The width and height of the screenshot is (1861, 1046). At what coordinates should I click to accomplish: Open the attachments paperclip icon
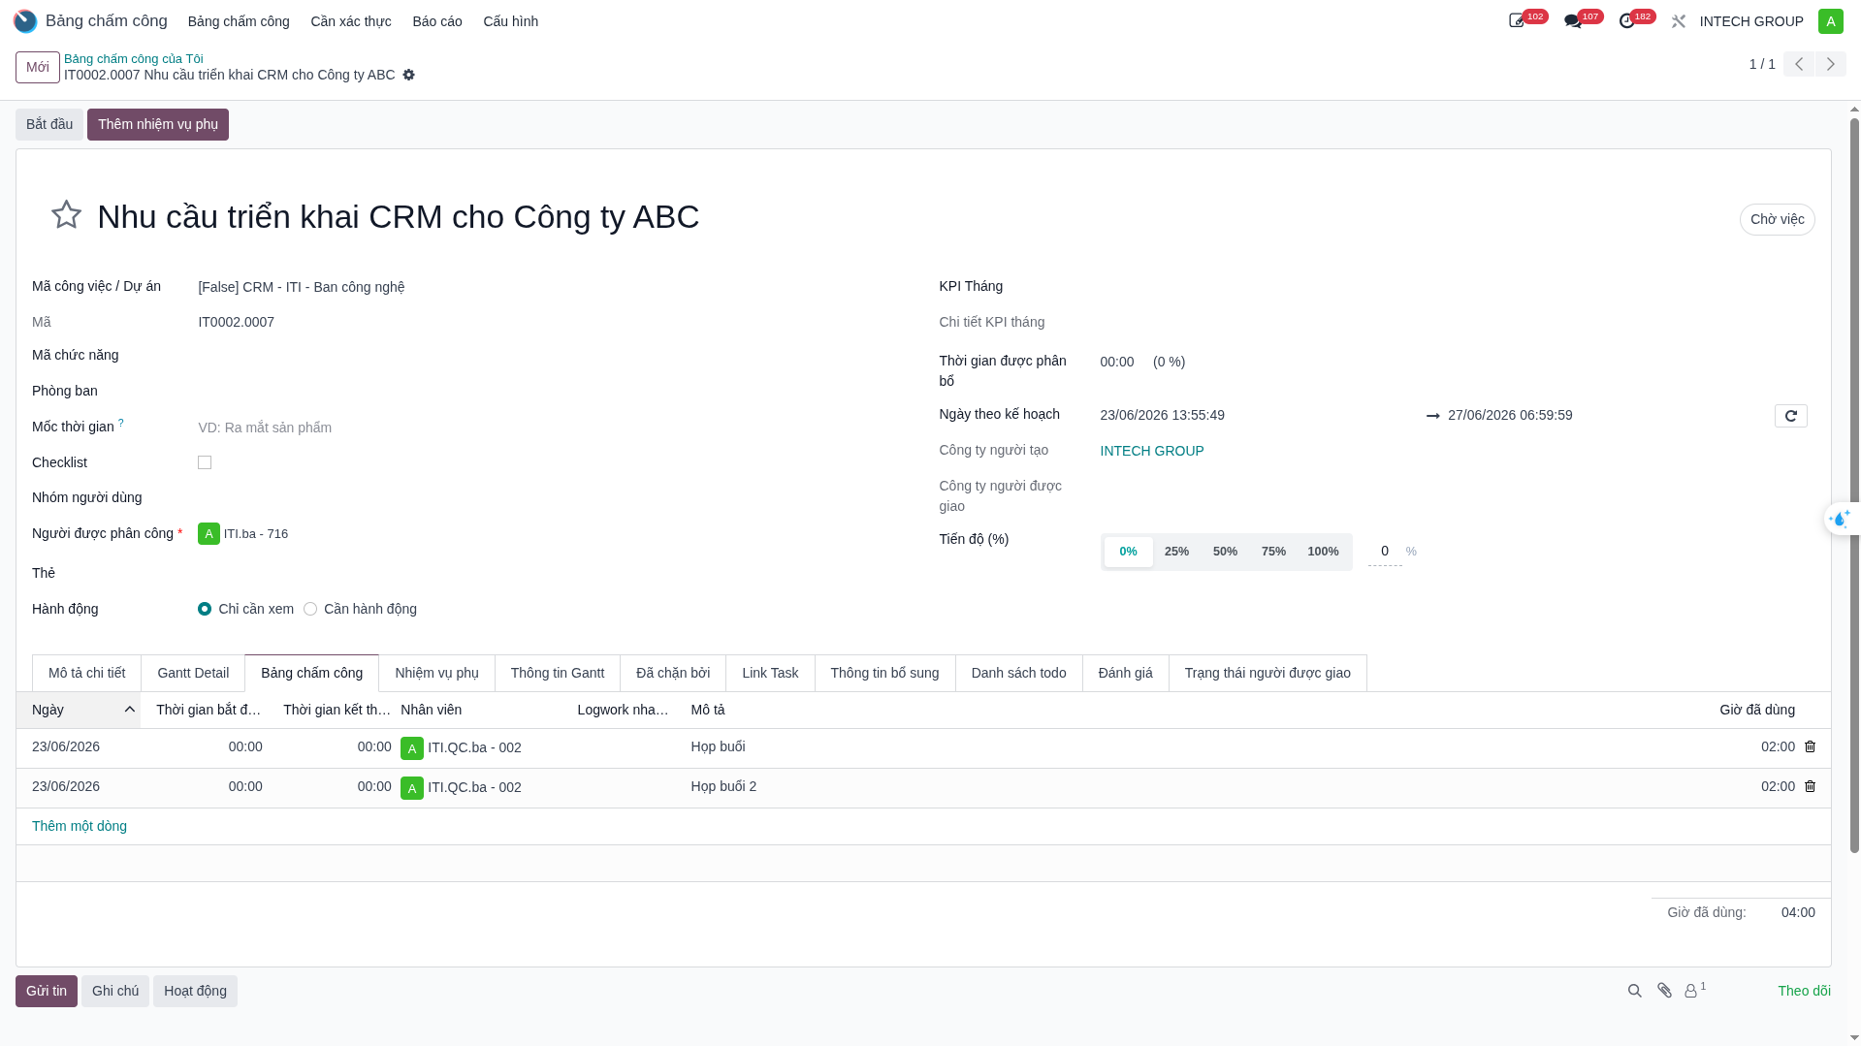tap(1665, 991)
